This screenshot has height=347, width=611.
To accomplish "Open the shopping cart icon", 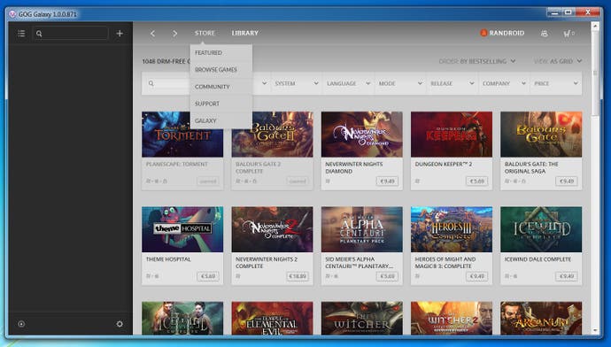I will [x=567, y=34].
